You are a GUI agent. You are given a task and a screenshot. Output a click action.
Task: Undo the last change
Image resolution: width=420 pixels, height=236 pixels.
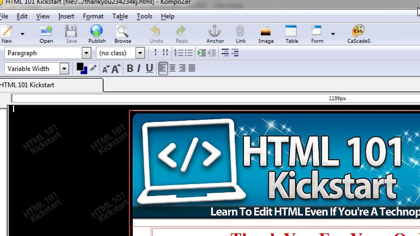156,34
